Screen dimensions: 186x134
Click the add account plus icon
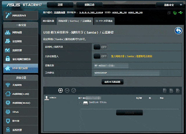[x=60, y=90]
